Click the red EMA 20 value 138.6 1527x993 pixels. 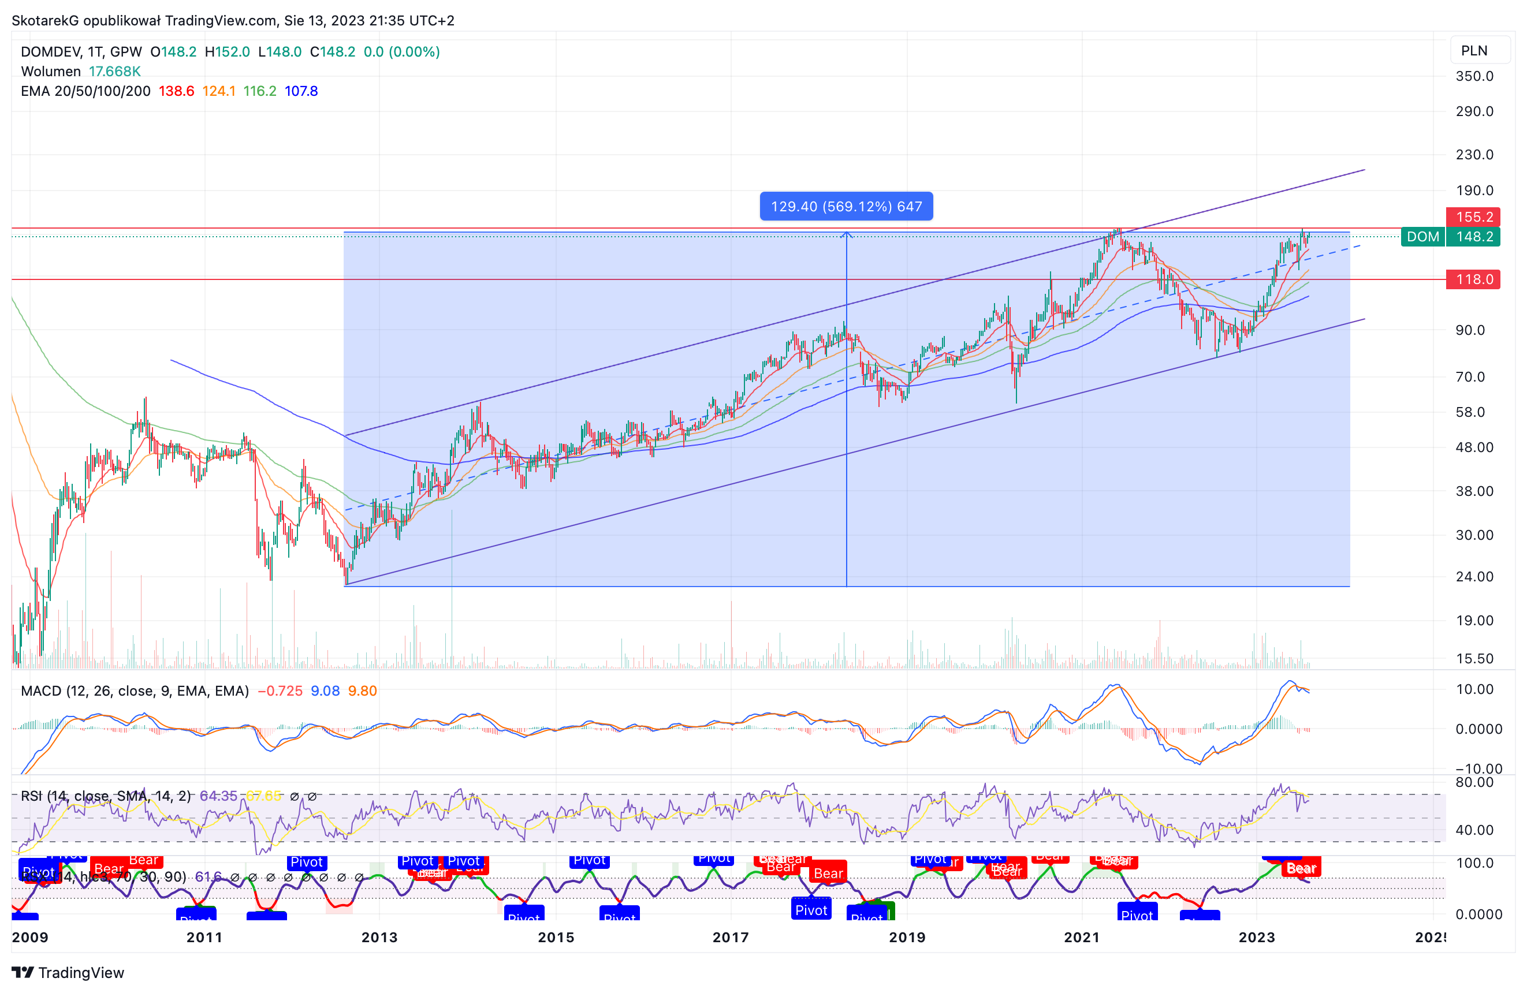(x=177, y=91)
